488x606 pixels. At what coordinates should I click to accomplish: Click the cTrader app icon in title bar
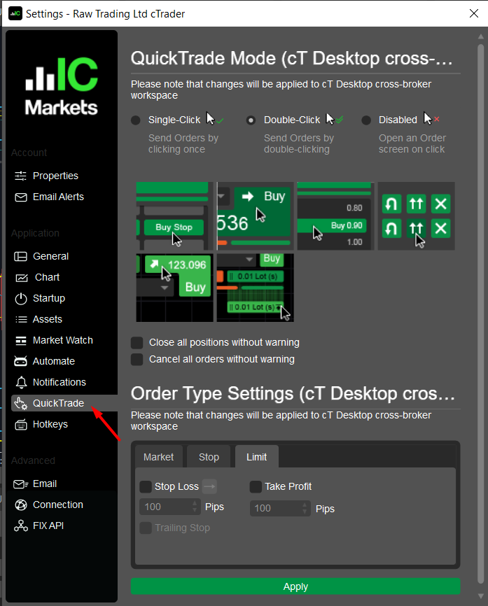(x=15, y=13)
